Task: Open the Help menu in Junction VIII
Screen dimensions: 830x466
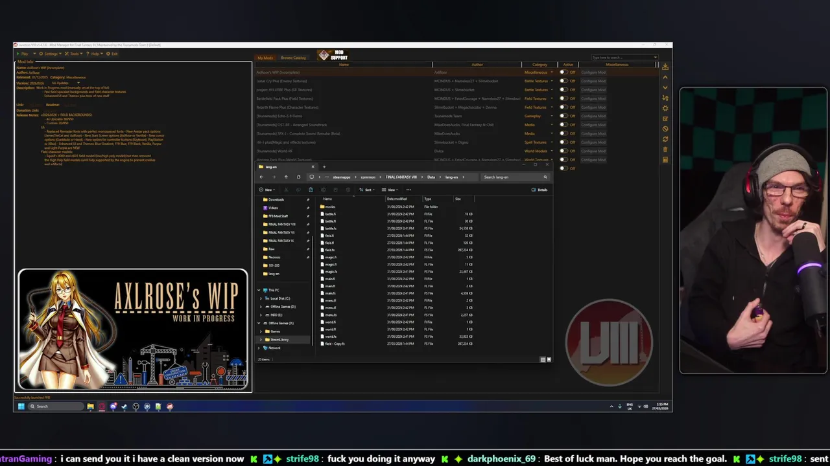Action: pyautogui.click(x=95, y=54)
